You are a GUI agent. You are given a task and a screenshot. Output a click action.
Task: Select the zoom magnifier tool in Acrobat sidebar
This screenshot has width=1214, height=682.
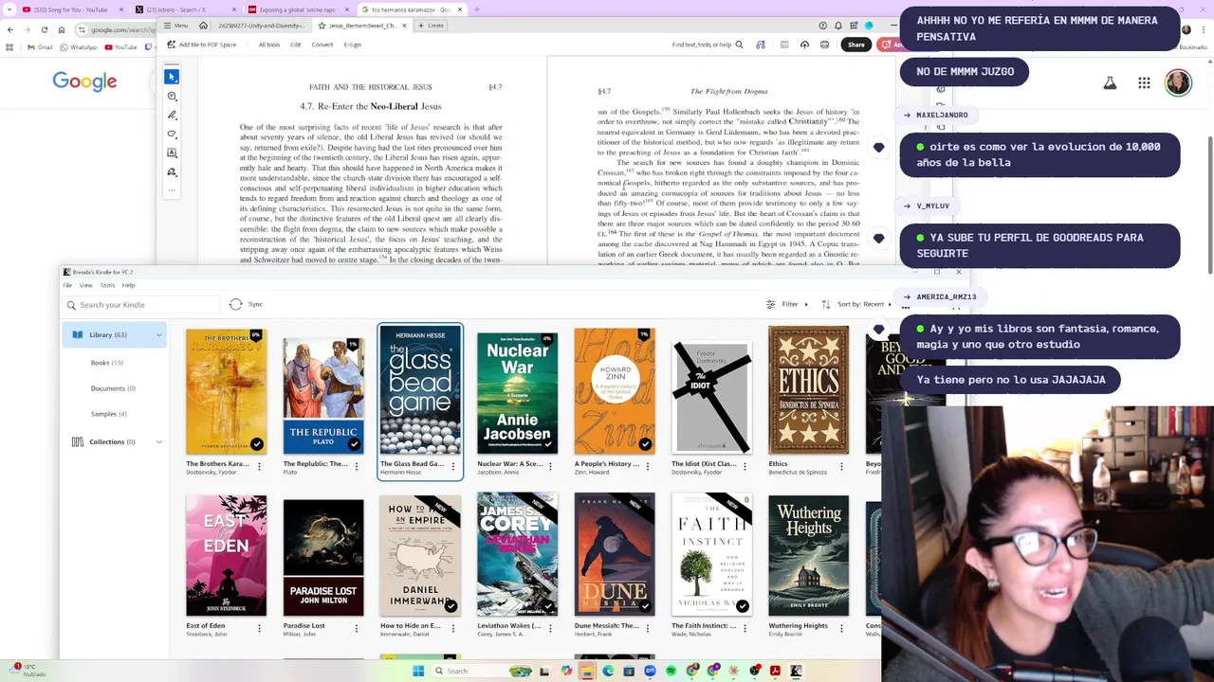(172, 96)
